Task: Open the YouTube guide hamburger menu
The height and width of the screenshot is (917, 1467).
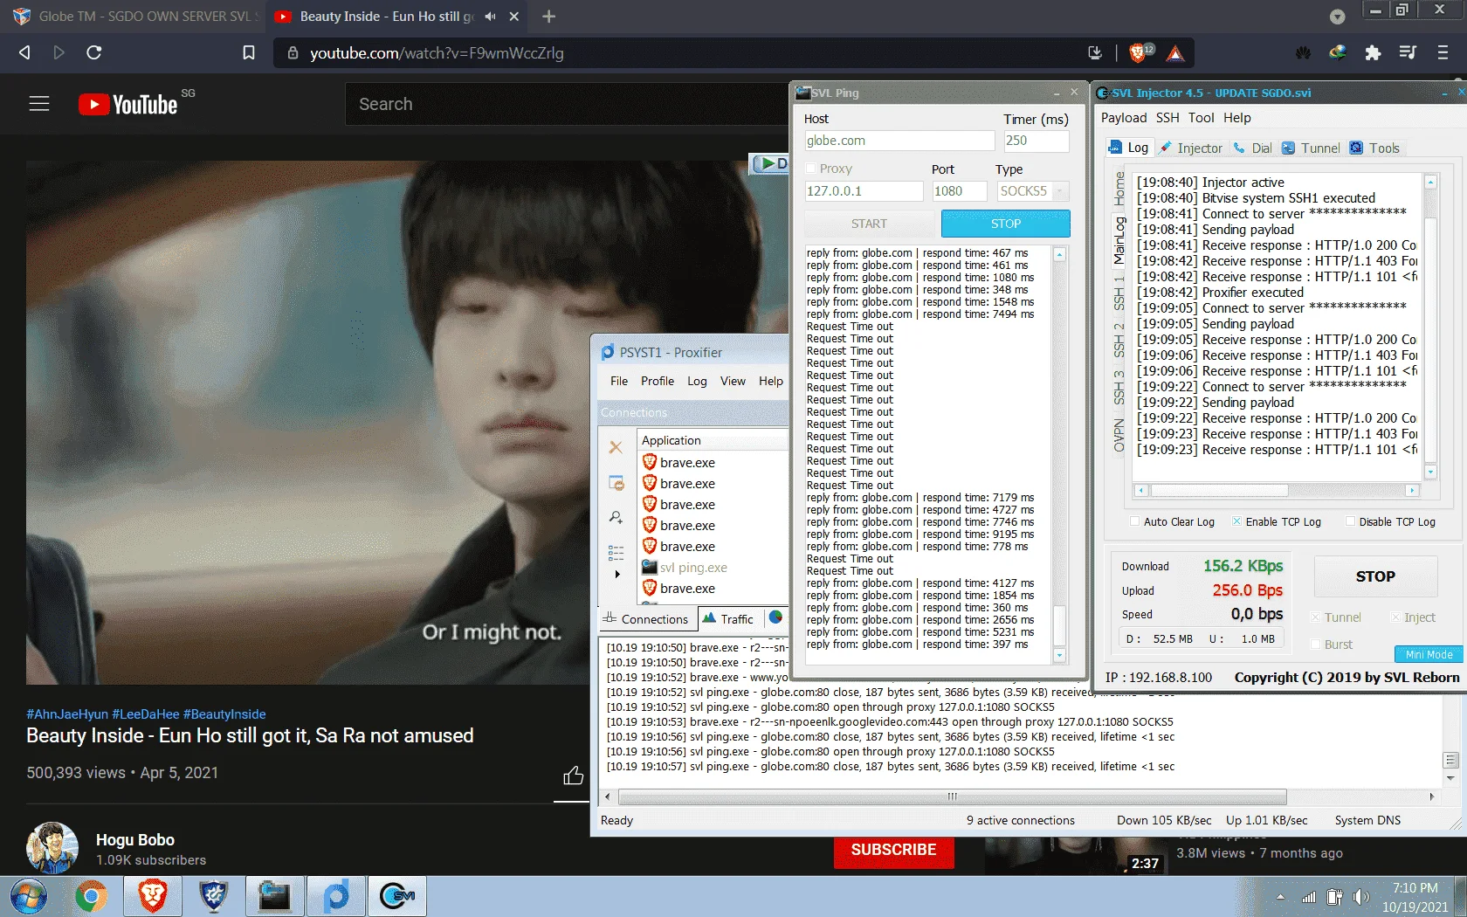Action: 39,104
